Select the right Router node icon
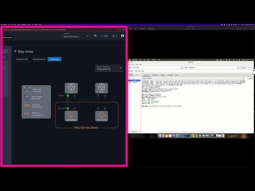The height and width of the screenshot is (191, 255). 102,88
